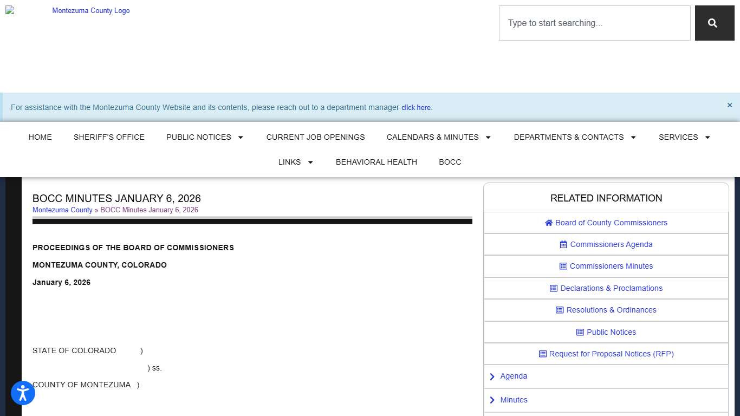The width and height of the screenshot is (740, 416).
Task: Open the Commissioners Agenda link
Action: 611,244
